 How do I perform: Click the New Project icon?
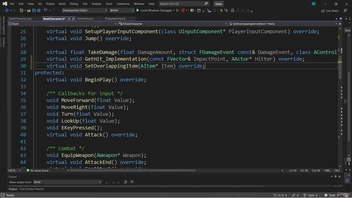[x=21, y=10]
